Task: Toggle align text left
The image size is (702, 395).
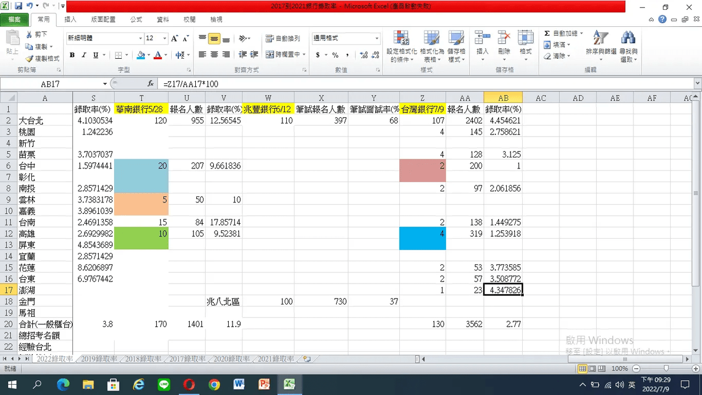Action: pos(202,55)
